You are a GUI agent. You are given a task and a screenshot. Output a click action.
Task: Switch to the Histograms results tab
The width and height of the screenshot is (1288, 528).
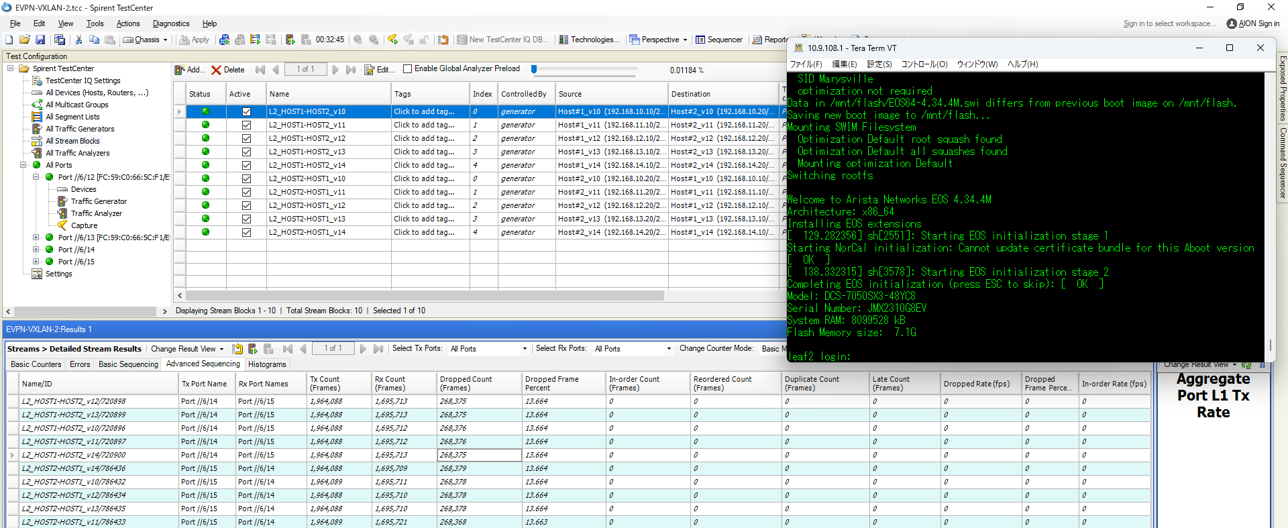pos(267,364)
